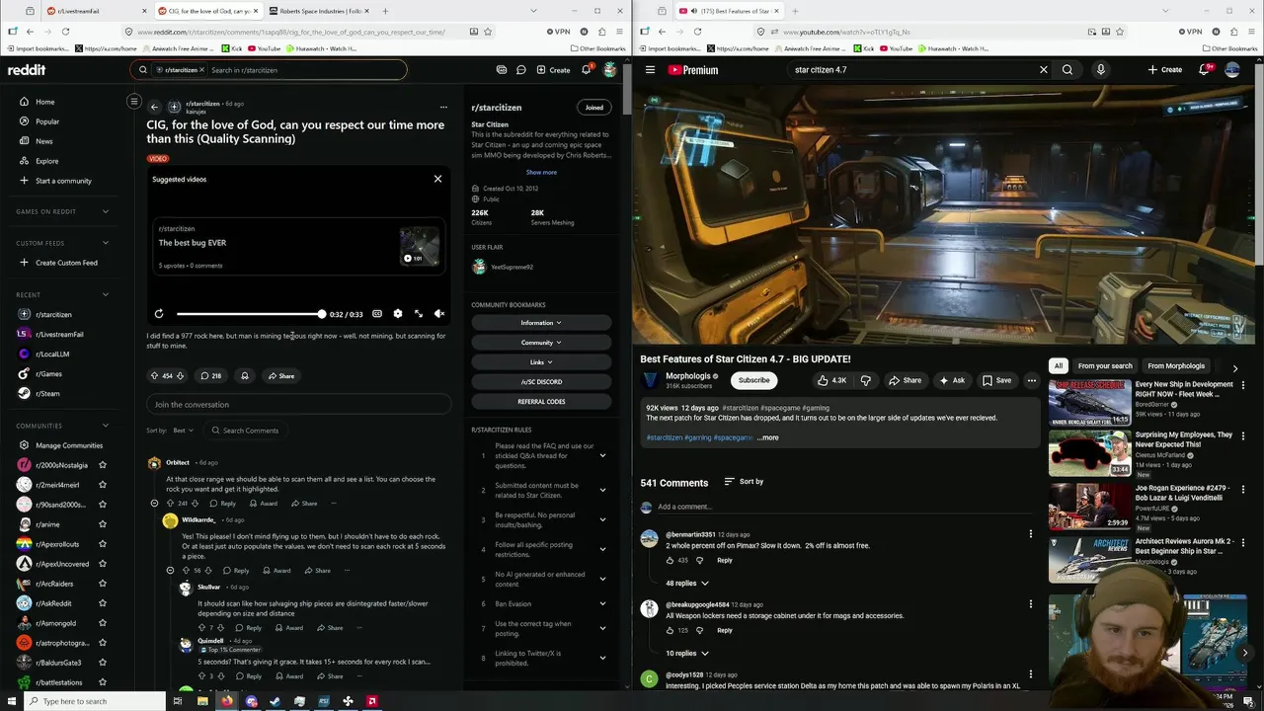Open Reddit notifications bell
The width and height of the screenshot is (1264, 711).
click(586, 70)
